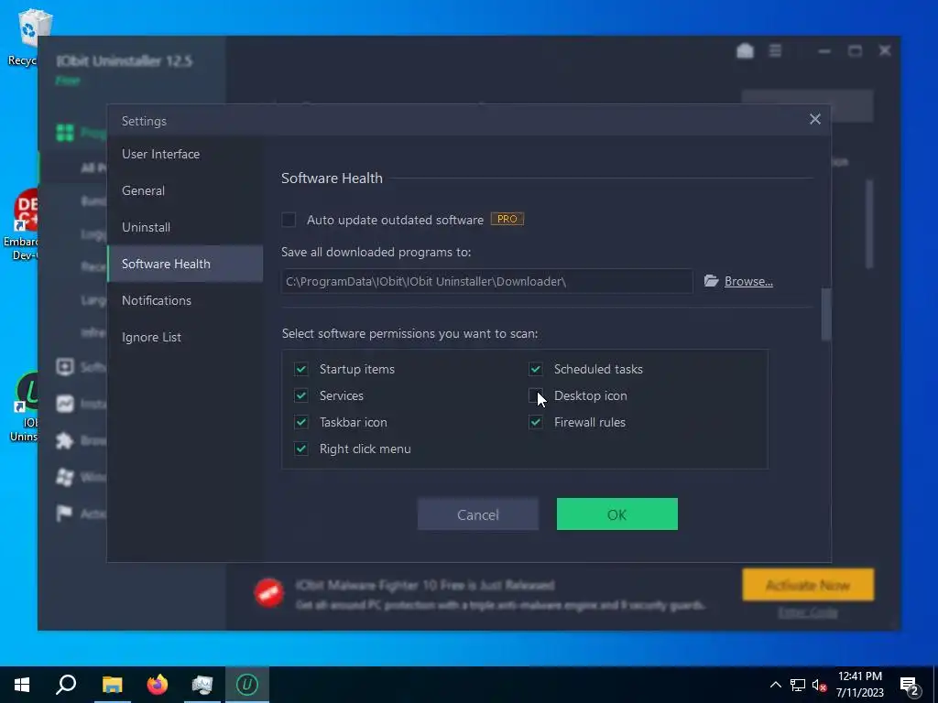The image size is (938, 703).
Task: Uncheck the Firewall rules permission
Action: [535, 422]
